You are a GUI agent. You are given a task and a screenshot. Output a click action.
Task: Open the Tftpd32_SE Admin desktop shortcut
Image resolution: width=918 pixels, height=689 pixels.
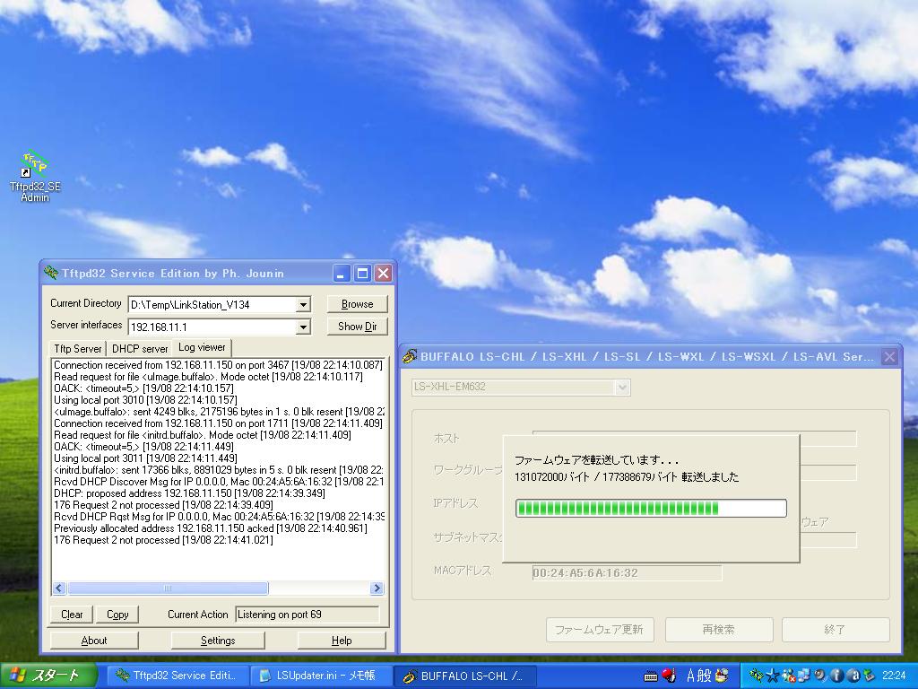click(x=35, y=177)
